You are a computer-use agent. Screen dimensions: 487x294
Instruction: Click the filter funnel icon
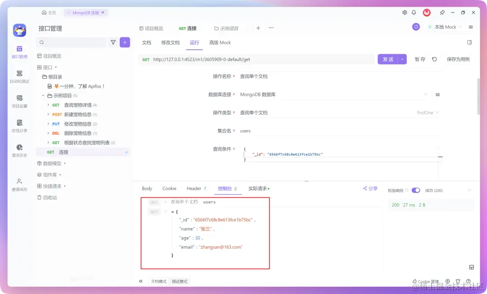click(x=113, y=42)
